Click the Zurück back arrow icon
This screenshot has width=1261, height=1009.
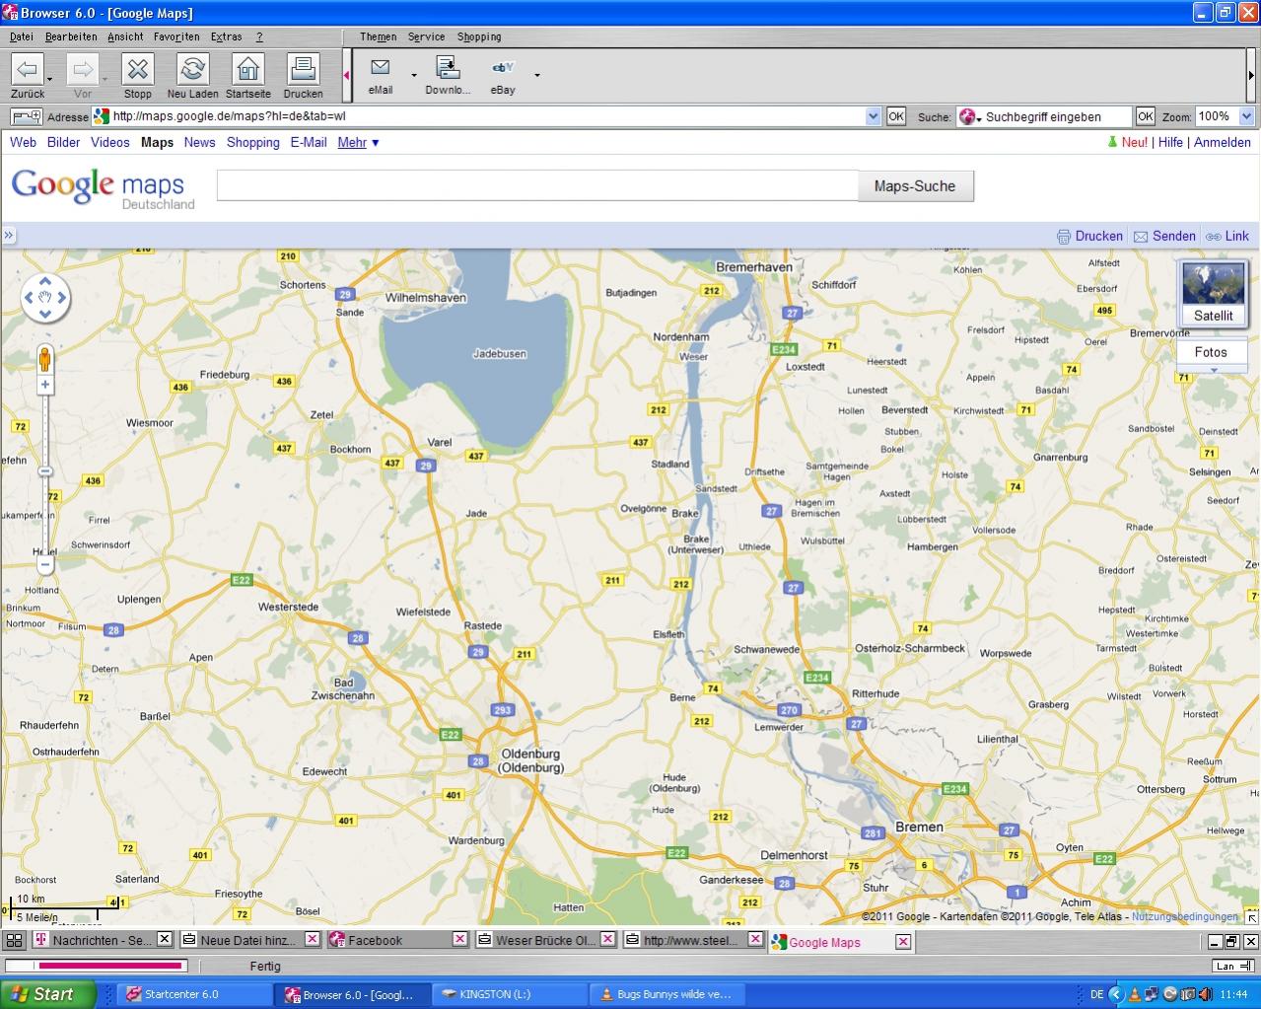point(27,69)
